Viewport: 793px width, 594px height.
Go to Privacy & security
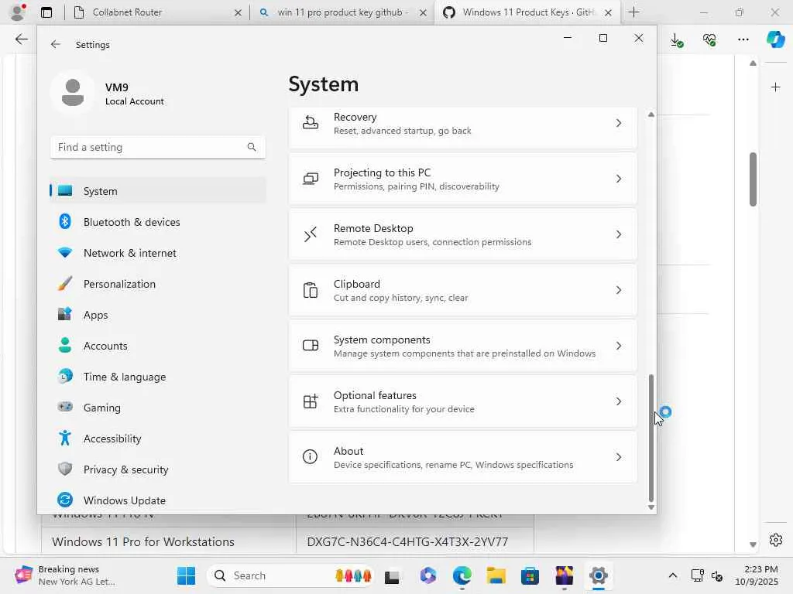click(158, 469)
